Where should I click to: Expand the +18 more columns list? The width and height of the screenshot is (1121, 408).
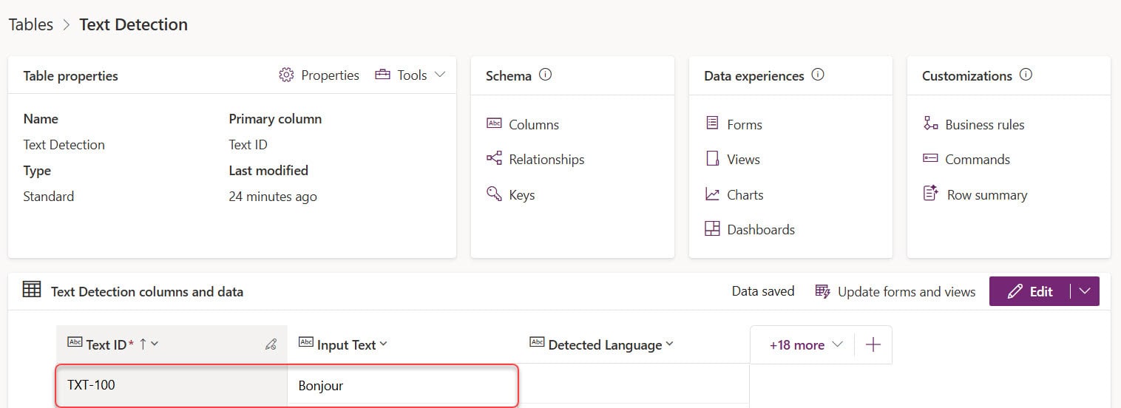805,344
